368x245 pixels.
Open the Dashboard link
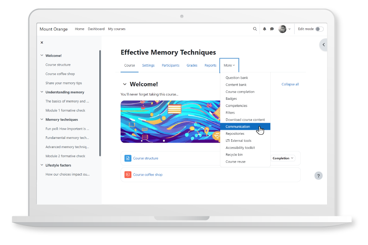tap(96, 29)
